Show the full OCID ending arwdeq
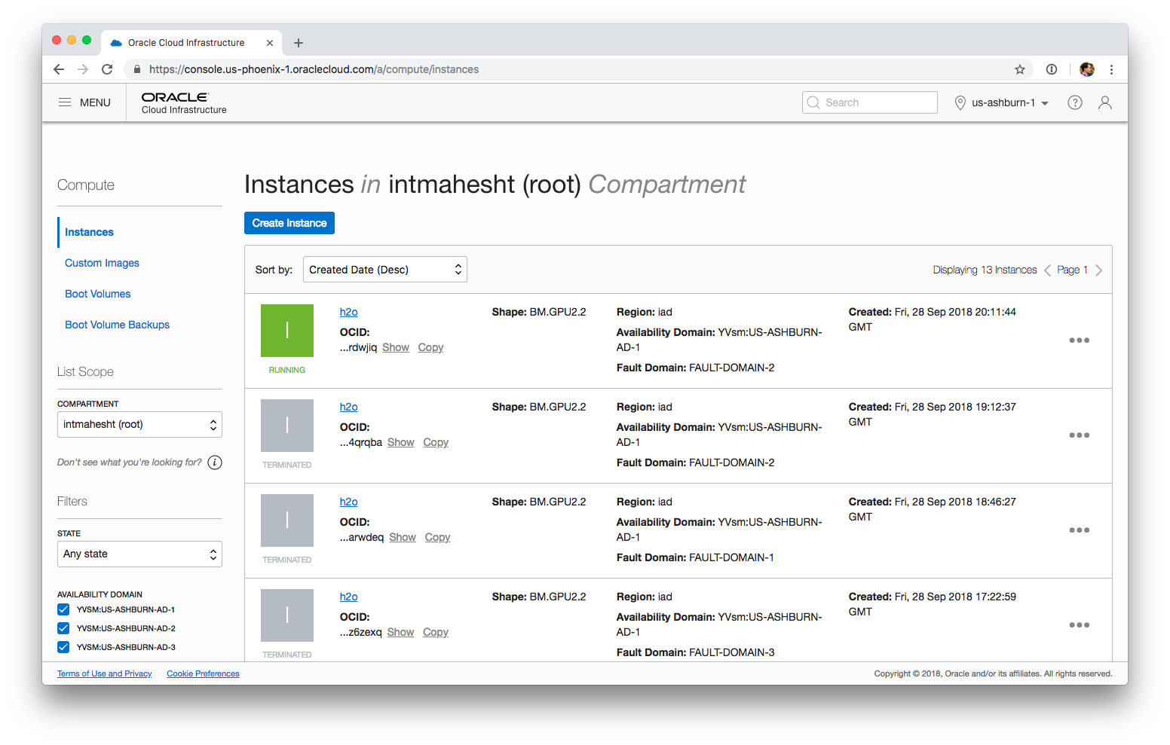This screenshot has width=1170, height=745. pos(403,537)
